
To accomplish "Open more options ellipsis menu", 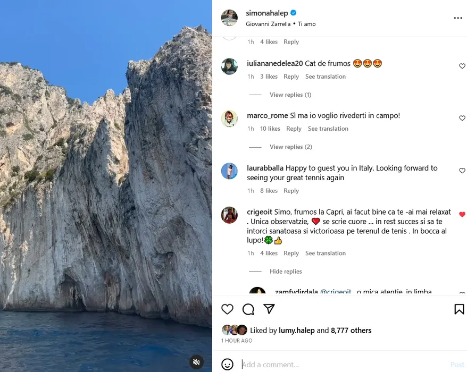I will point(458,18).
